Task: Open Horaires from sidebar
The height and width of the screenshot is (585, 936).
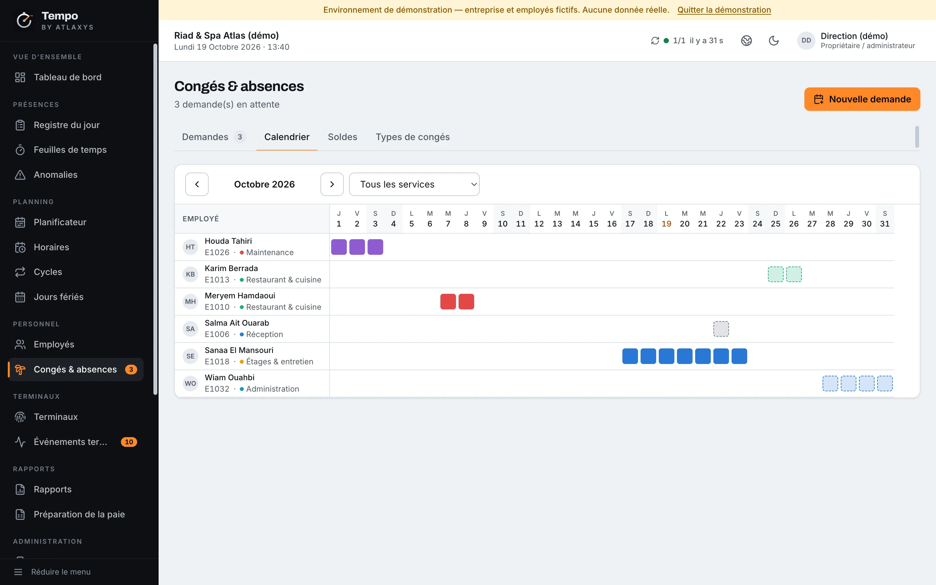Action: [76, 247]
